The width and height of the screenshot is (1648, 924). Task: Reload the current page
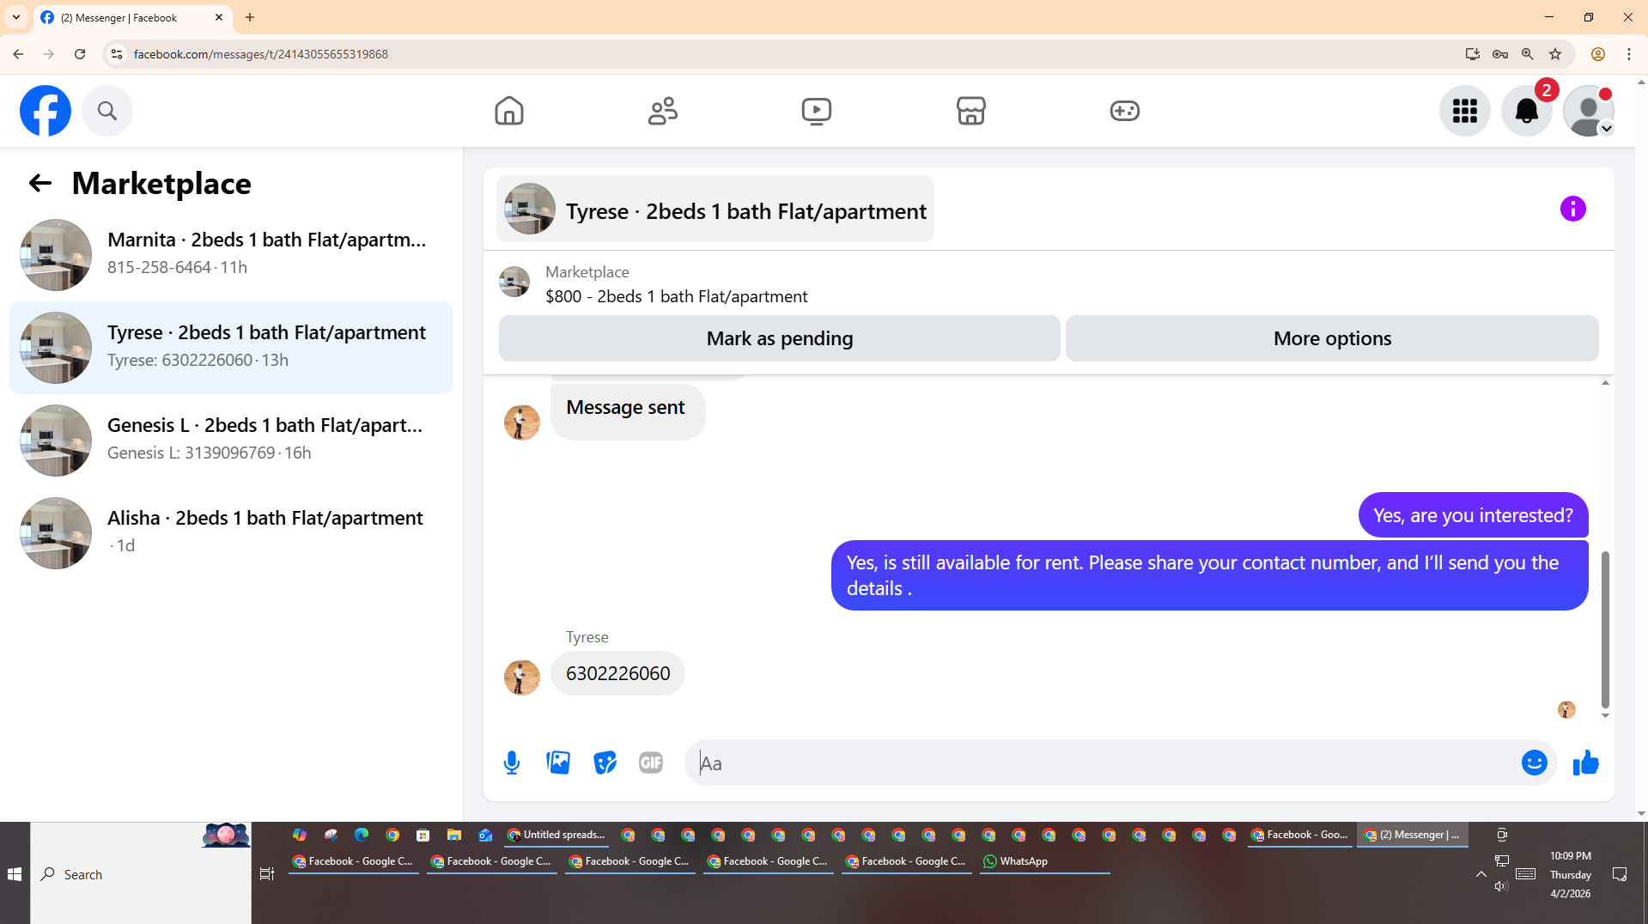pos(80,54)
